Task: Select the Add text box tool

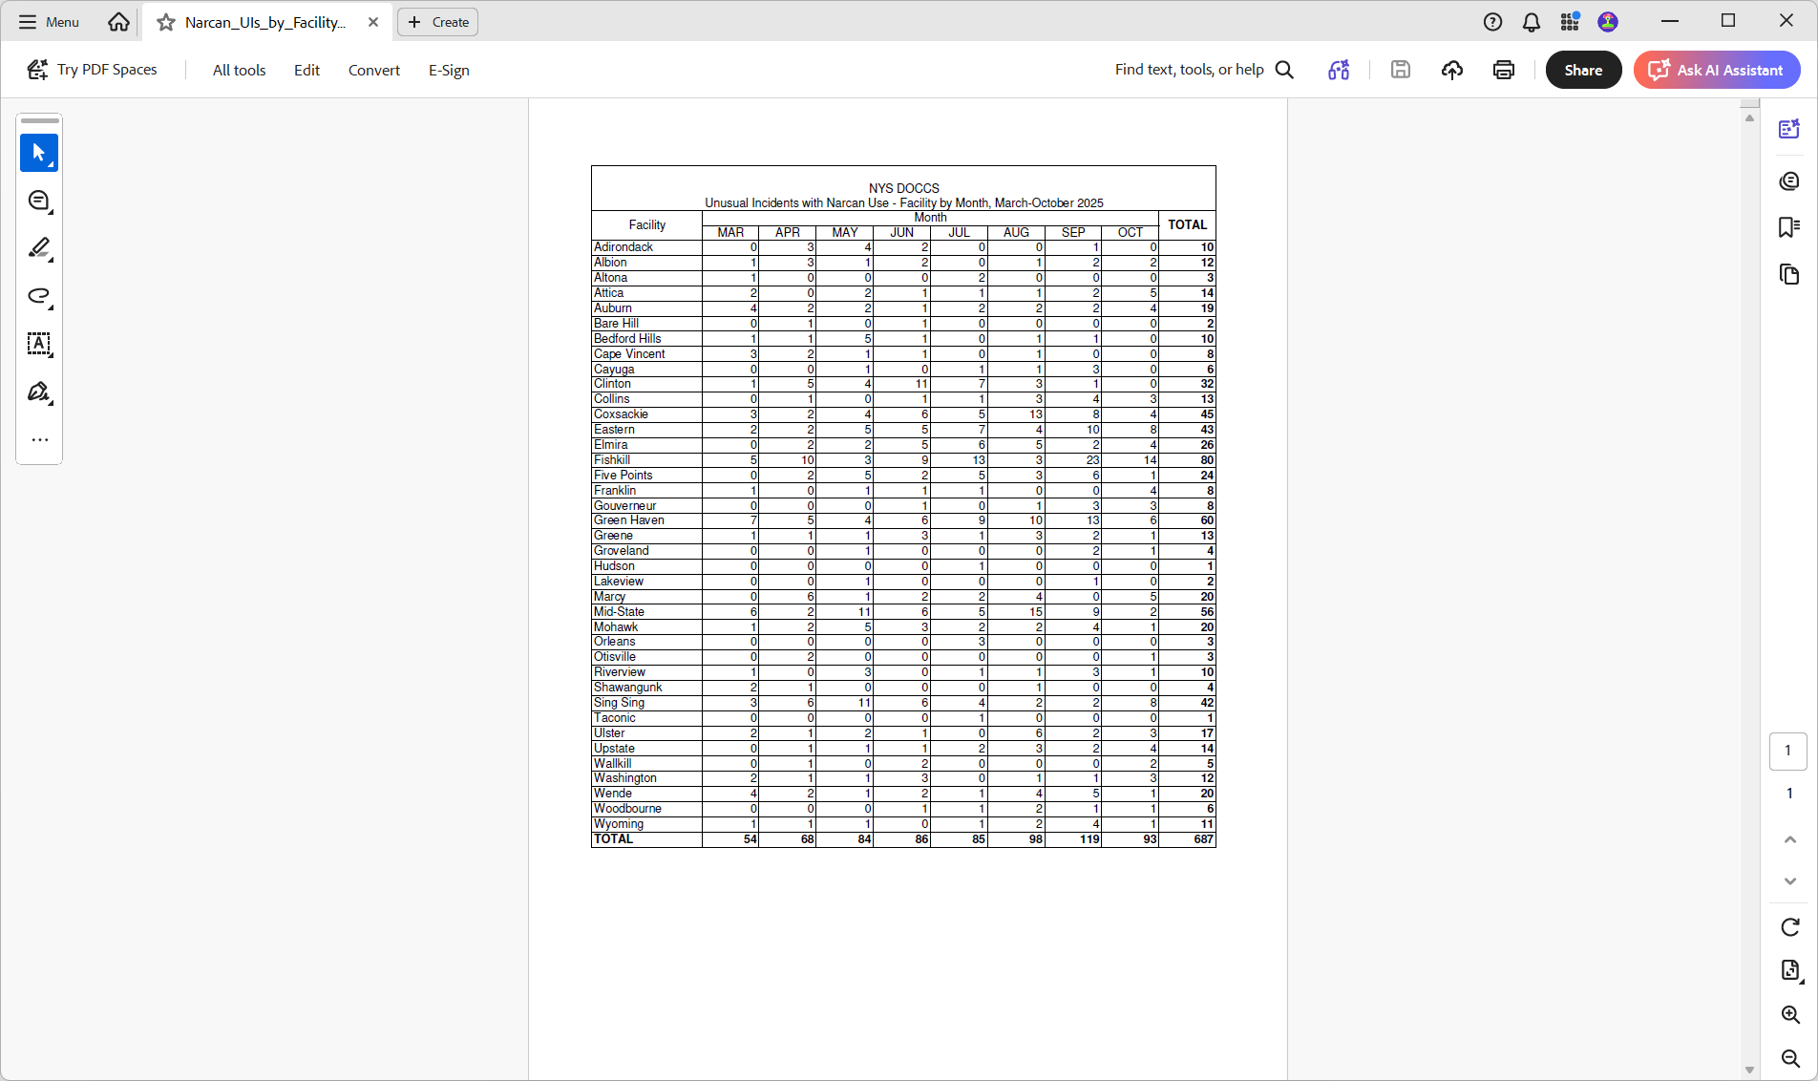Action: coord(39,344)
